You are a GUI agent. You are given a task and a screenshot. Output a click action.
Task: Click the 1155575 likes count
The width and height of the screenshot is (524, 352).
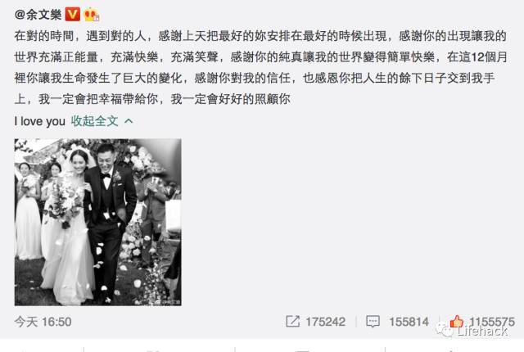(x=492, y=321)
